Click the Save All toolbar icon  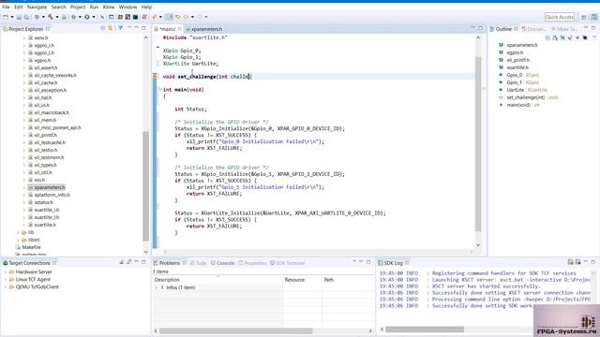pos(26,17)
